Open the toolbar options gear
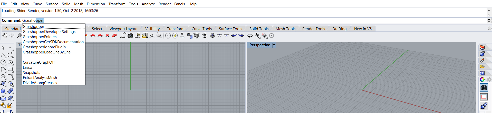Viewport: 492px width, 113px height. (489, 29)
